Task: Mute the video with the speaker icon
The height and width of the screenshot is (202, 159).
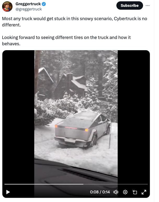Action: (116, 192)
